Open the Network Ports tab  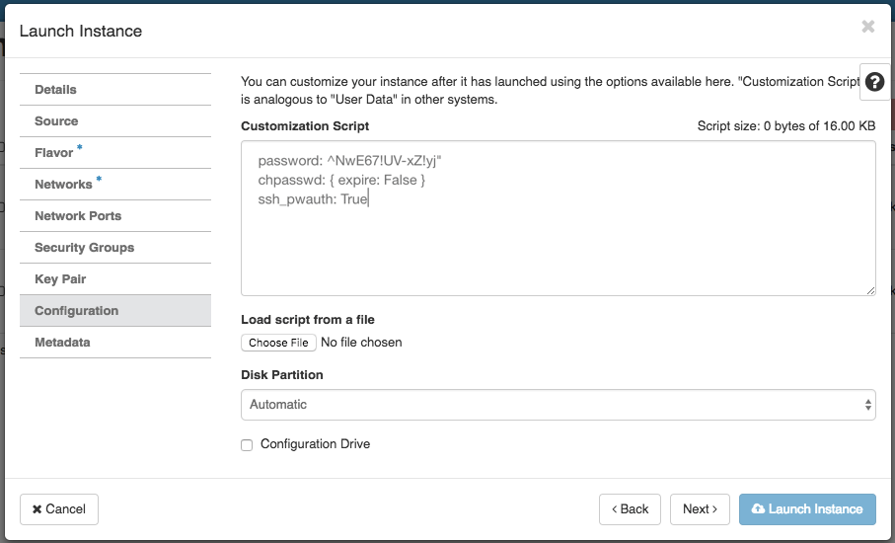(115, 216)
